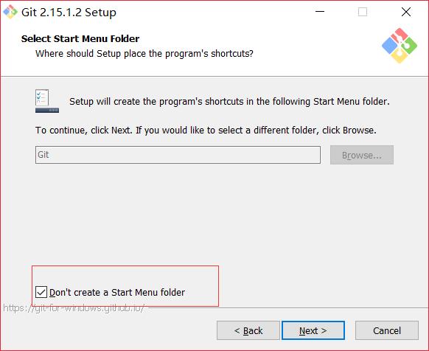This screenshot has width=429, height=351.
Task: Click the grayed-out maximize box
Action: coord(363,12)
